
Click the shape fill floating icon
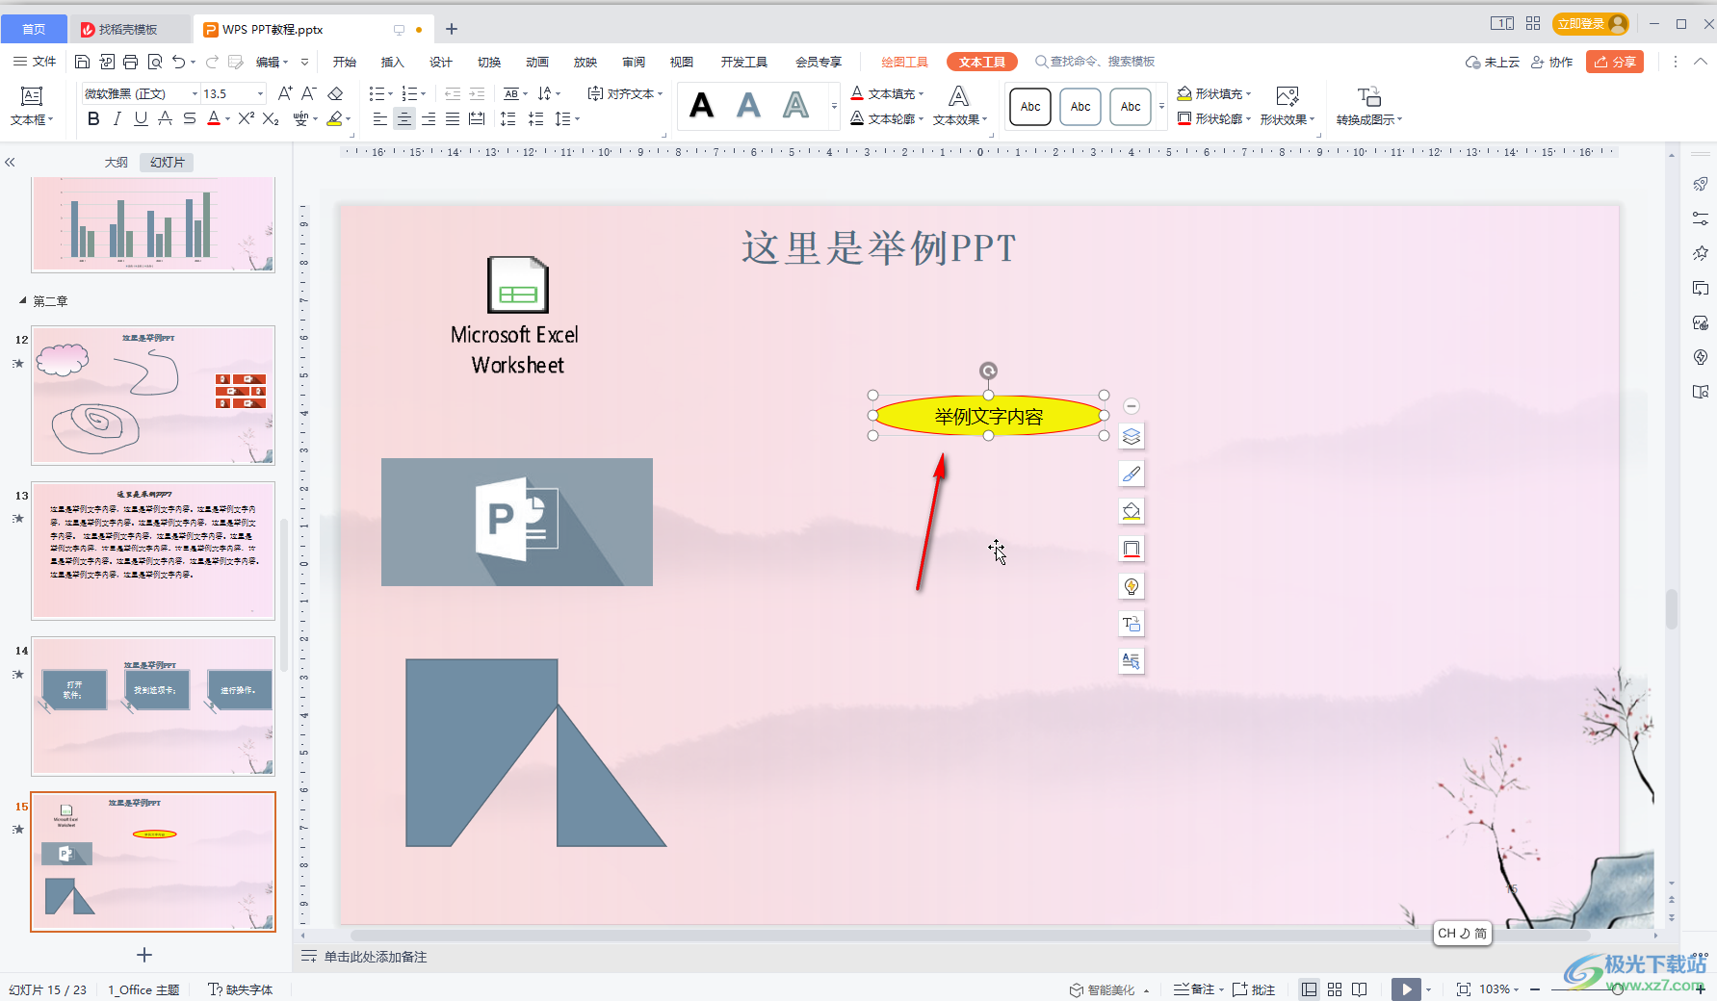pos(1132,511)
